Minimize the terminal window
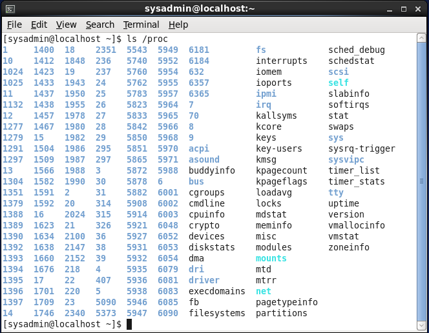Screen dimensions: 429x333 (390, 9)
